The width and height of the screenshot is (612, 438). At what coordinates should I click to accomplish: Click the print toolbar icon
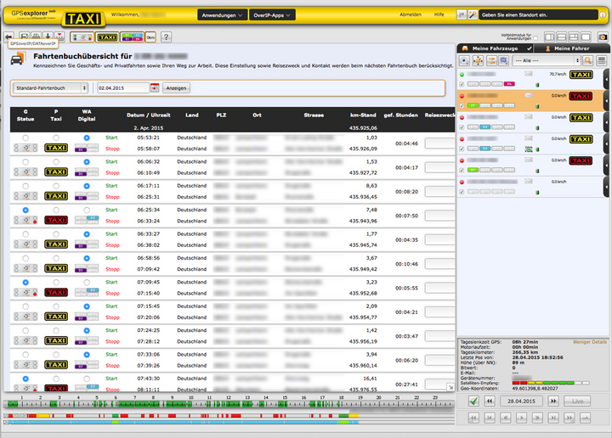click(x=36, y=36)
